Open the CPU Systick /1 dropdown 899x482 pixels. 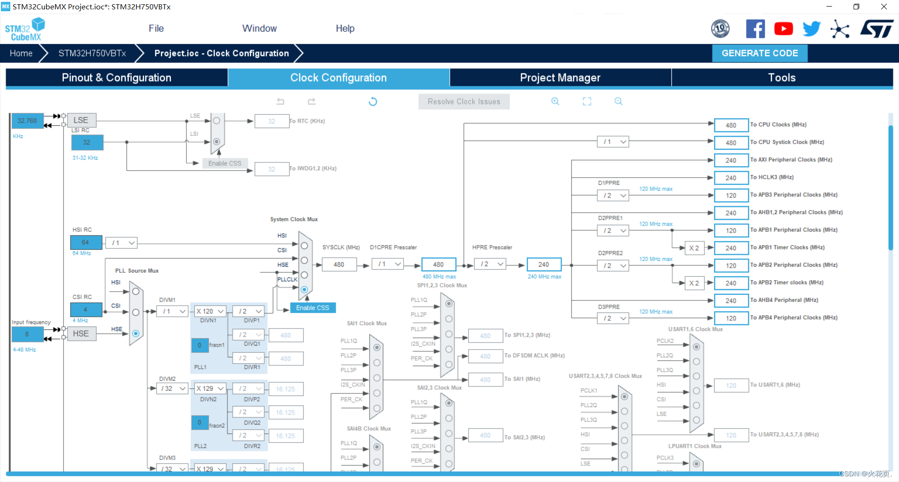click(x=613, y=142)
